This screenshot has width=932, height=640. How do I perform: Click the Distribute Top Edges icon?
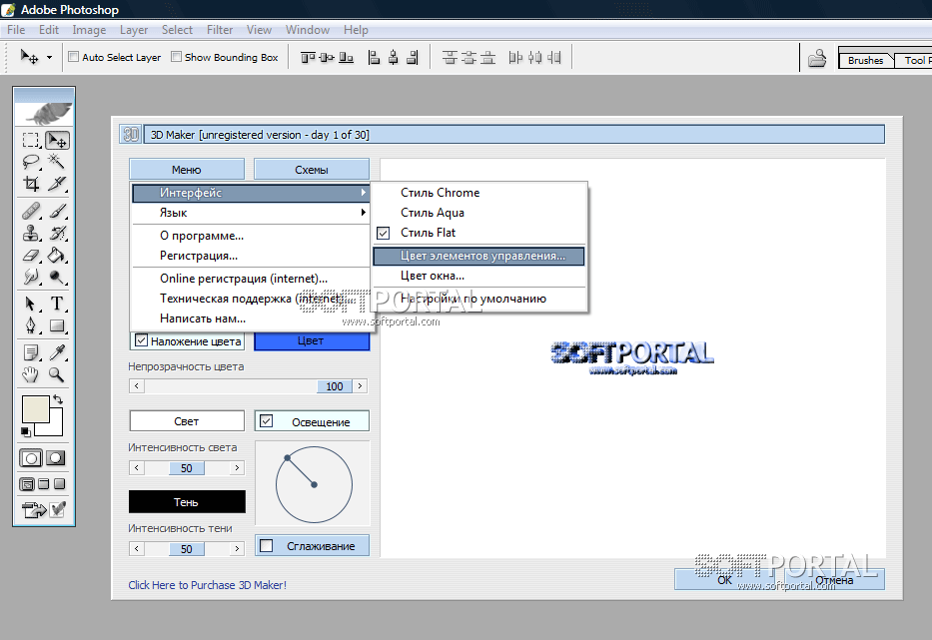pos(450,58)
